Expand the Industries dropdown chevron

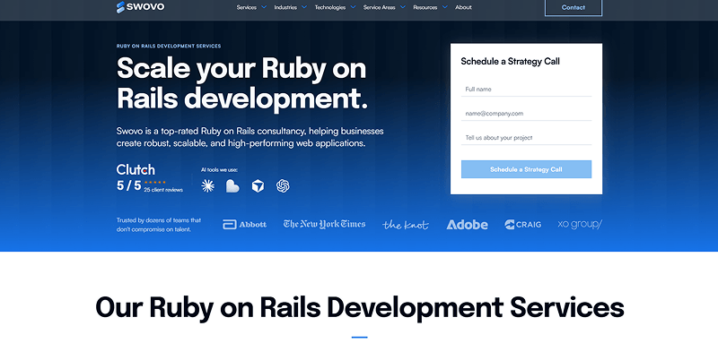pos(304,7)
